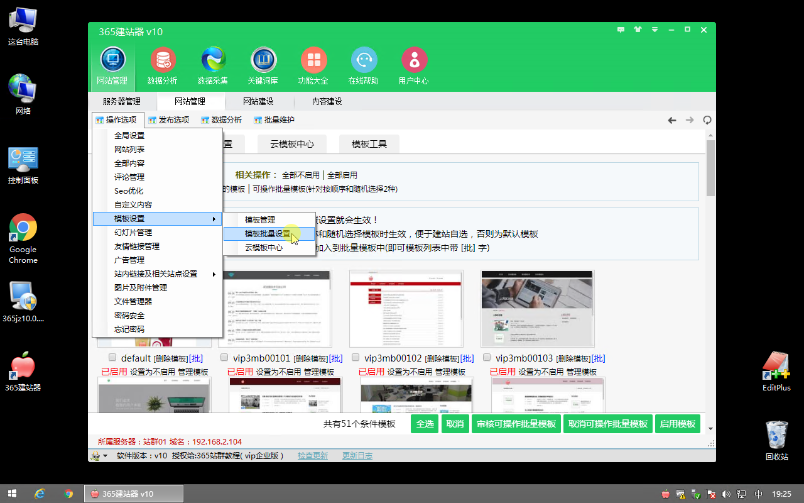
Task: Open the 云模板中心 page tab
Action: click(292, 144)
